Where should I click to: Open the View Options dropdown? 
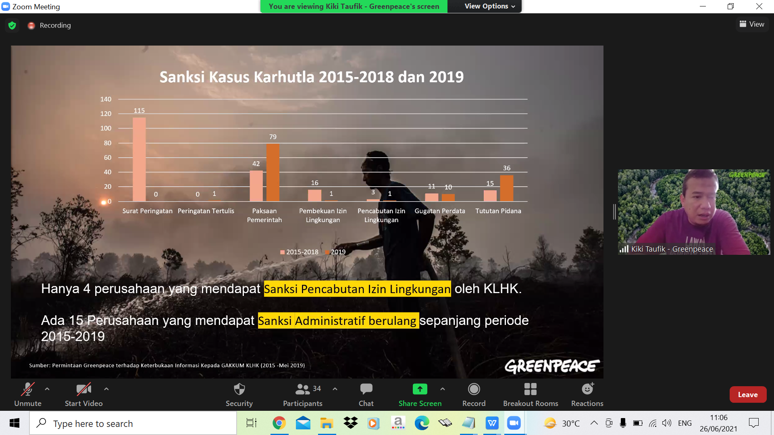(x=485, y=6)
